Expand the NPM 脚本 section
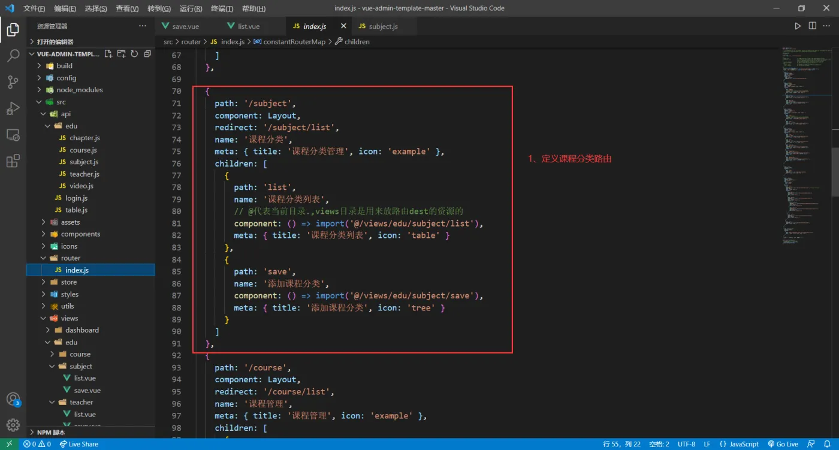Image resolution: width=839 pixels, height=450 pixels. pos(90,433)
